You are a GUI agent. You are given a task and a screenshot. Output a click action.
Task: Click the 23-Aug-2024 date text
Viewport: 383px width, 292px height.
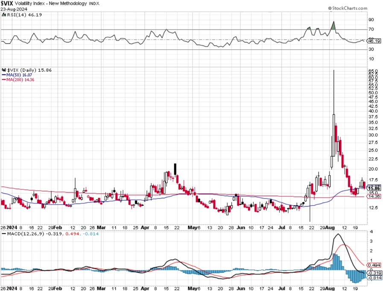(14, 9)
